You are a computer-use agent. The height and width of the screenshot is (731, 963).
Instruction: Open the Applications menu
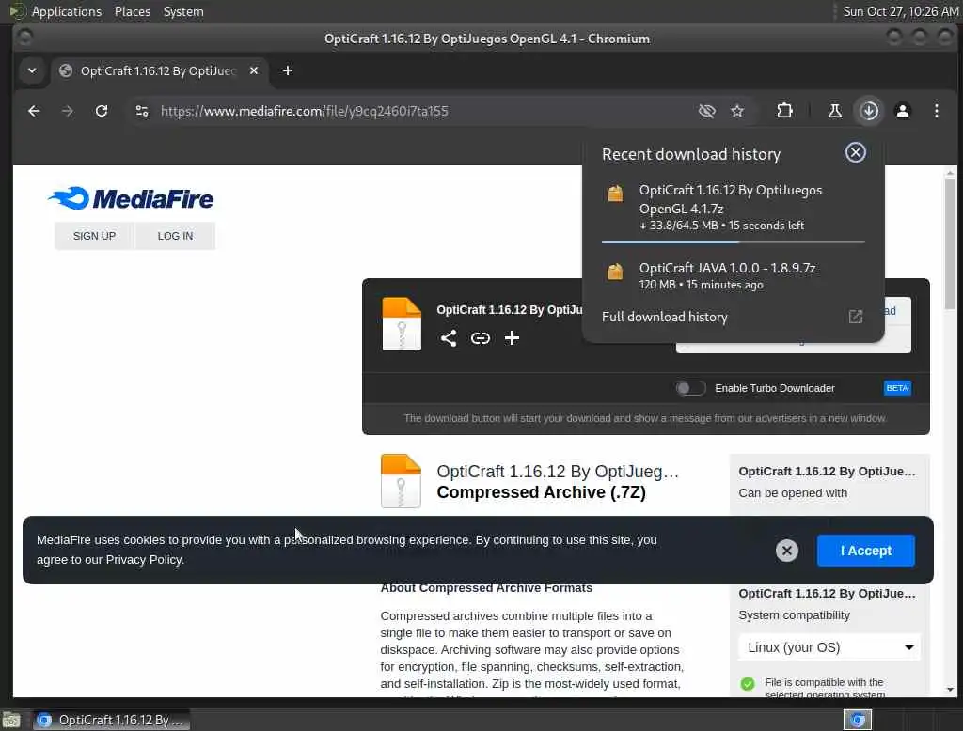[x=67, y=11]
